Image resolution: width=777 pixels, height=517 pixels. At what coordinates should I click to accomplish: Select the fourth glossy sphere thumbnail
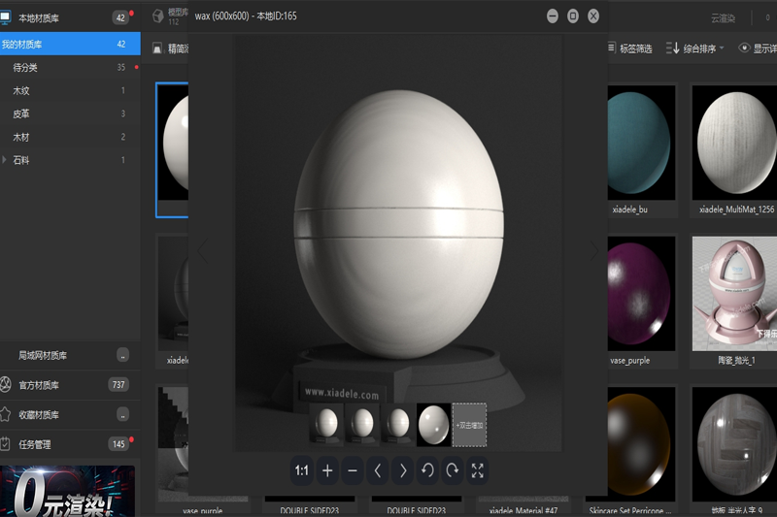point(433,425)
